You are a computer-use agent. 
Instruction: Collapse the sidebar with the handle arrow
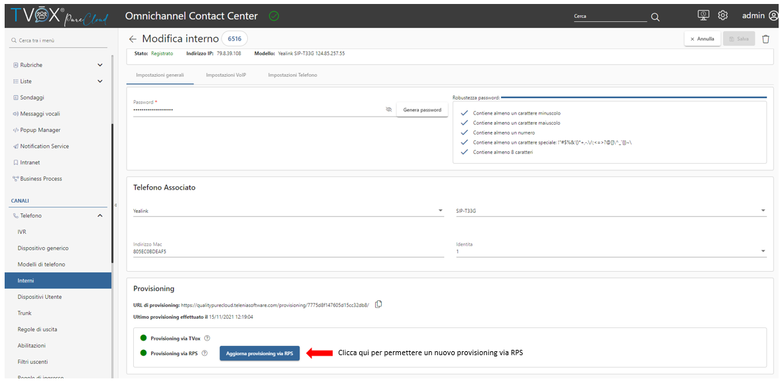(115, 205)
